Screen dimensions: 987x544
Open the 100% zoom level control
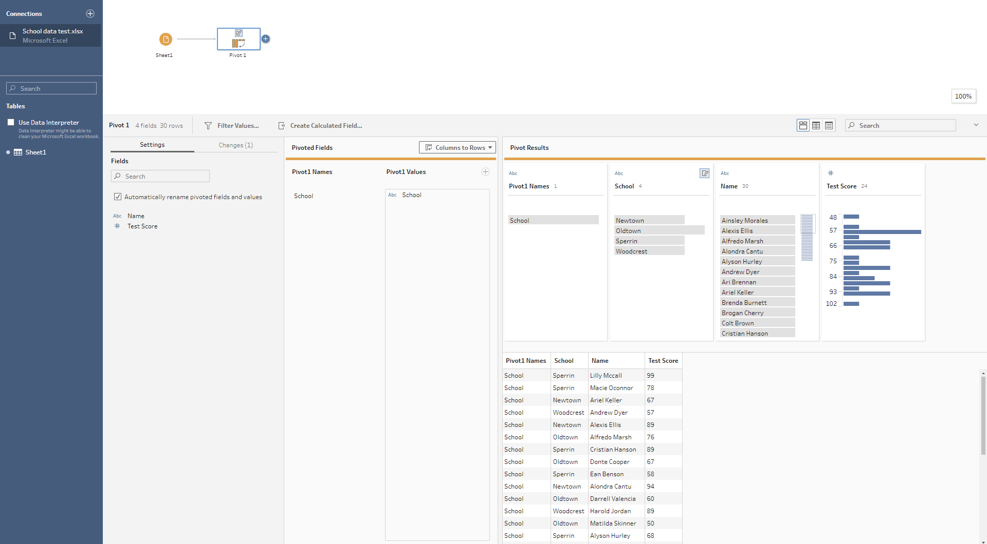pyautogui.click(x=963, y=96)
